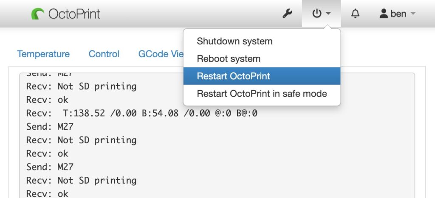Choose Reboot system menu entry
The width and height of the screenshot is (435, 198).
click(x=229, y=59)
